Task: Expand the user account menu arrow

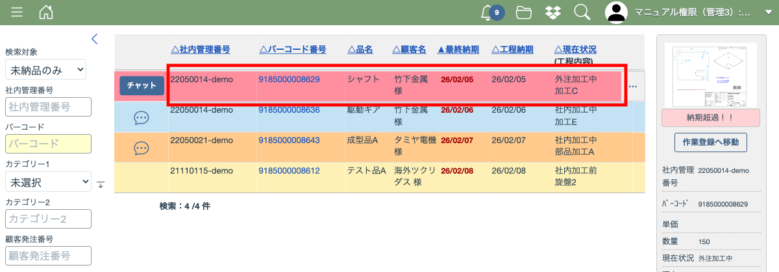Action: click(x=769, y=12)
